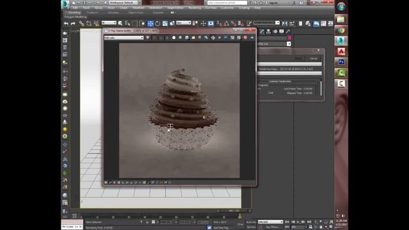Toggle green channel in V-Ray frame buffer
This screenshot has width=409, height=230.
(161, 38)
